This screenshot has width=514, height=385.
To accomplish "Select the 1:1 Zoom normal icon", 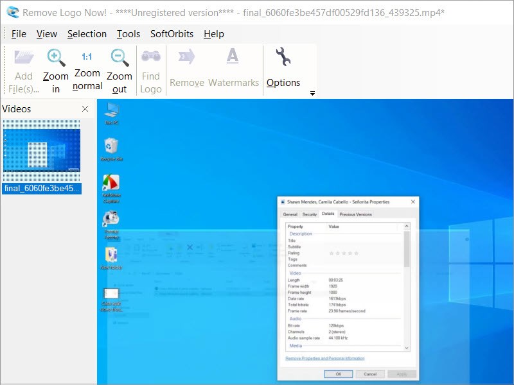I will (x=87, y=58).
